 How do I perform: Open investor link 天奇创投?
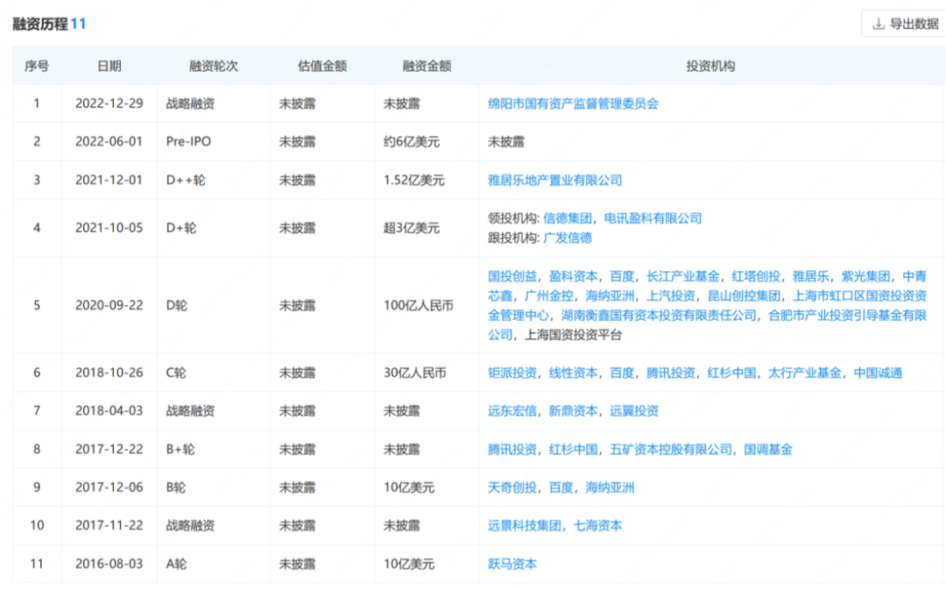512,488
